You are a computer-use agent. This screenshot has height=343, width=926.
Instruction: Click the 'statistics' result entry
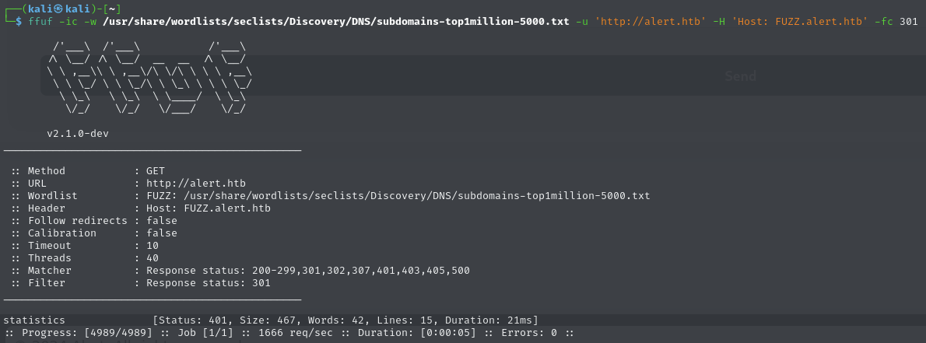[x=34, y=320]
